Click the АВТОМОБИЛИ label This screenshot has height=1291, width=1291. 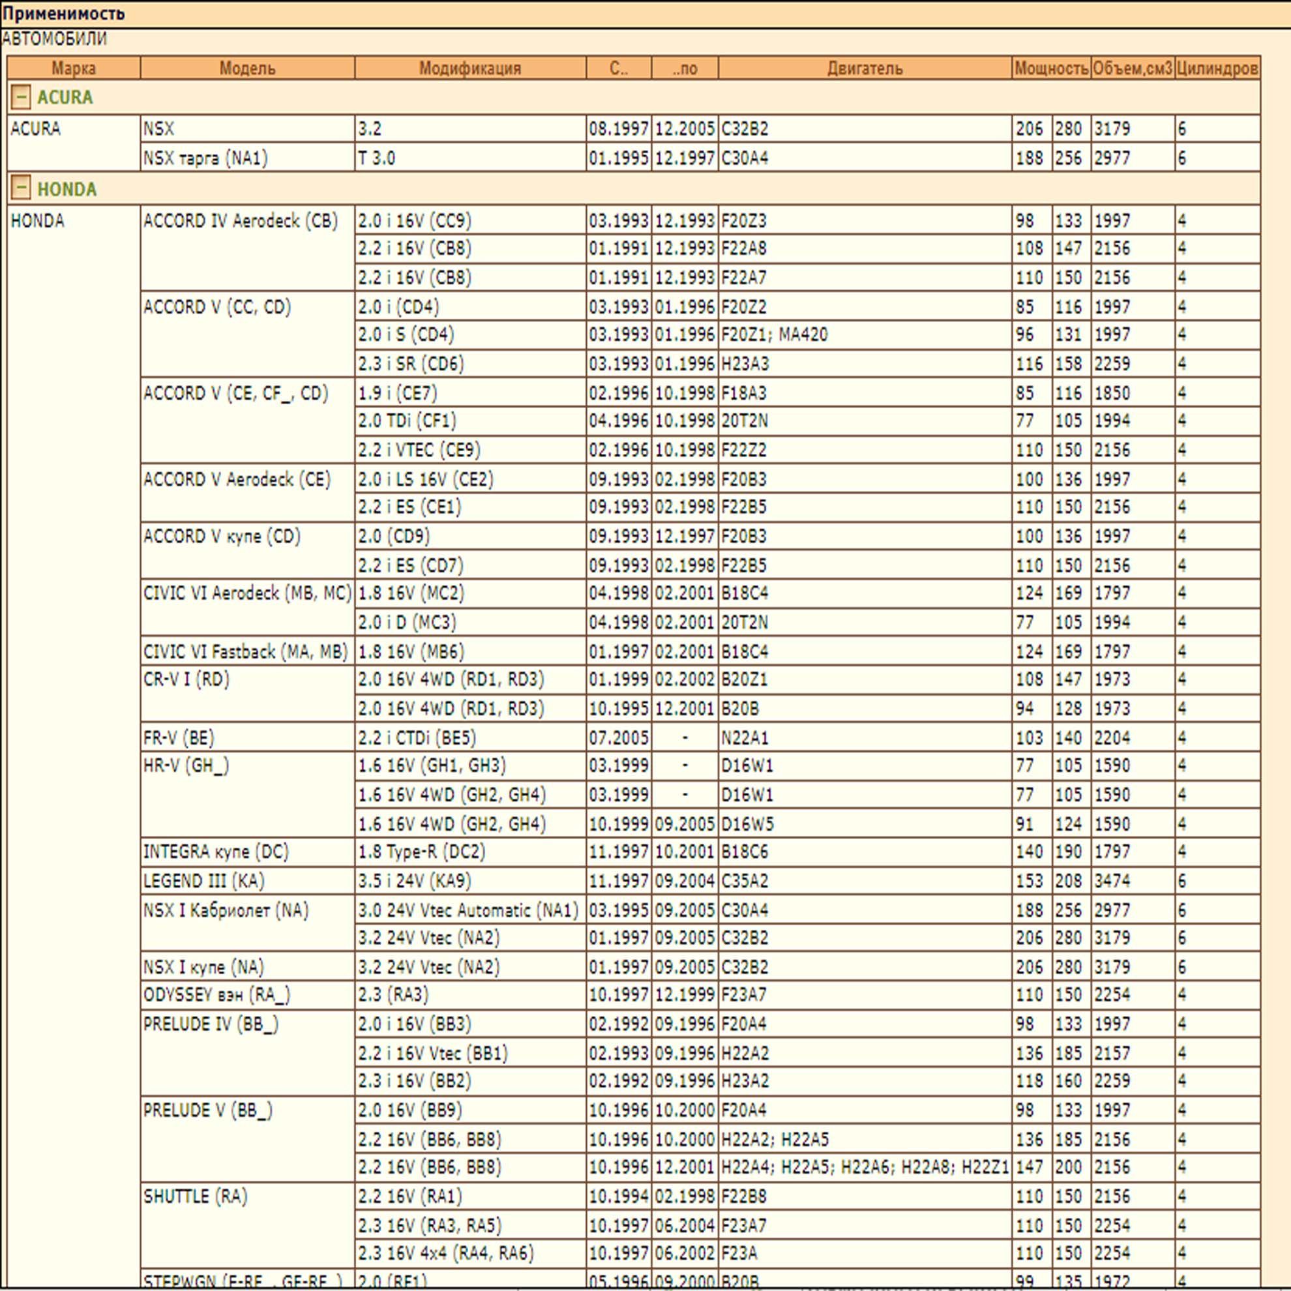pos(54,38)
